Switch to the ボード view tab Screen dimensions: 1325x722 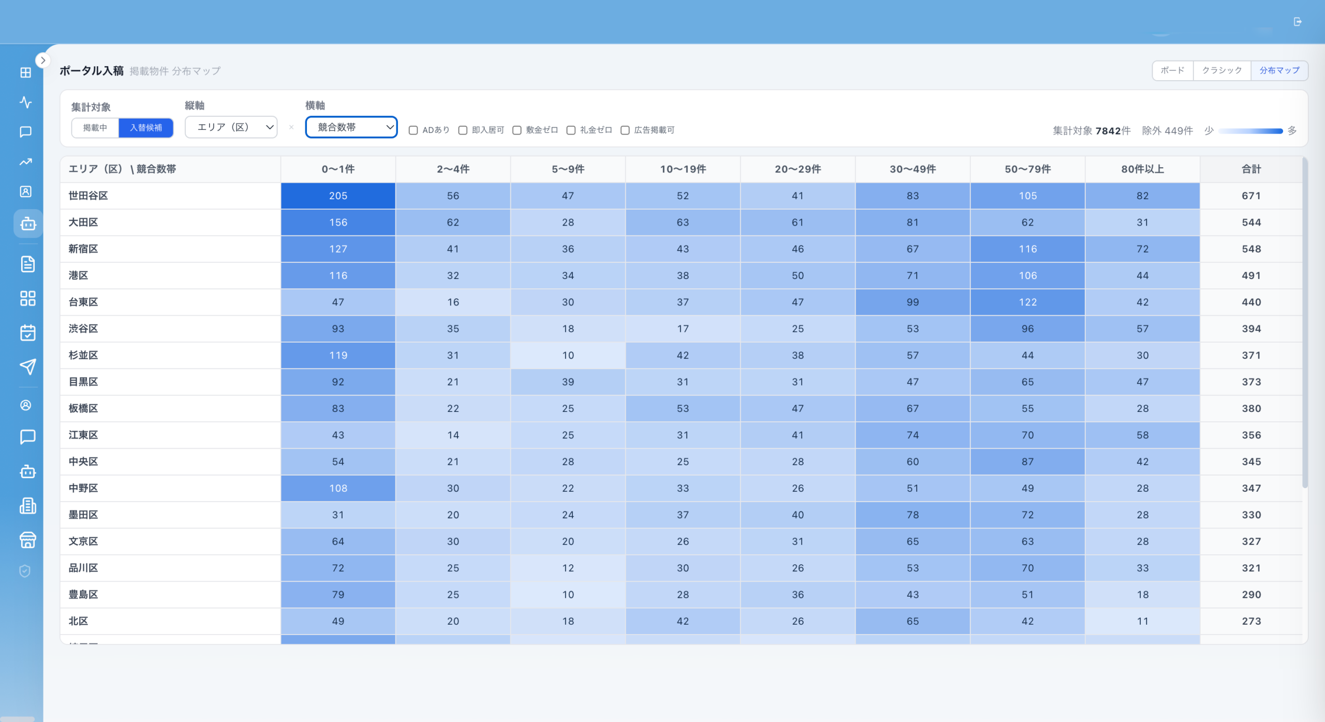[x=1172, y=70]
